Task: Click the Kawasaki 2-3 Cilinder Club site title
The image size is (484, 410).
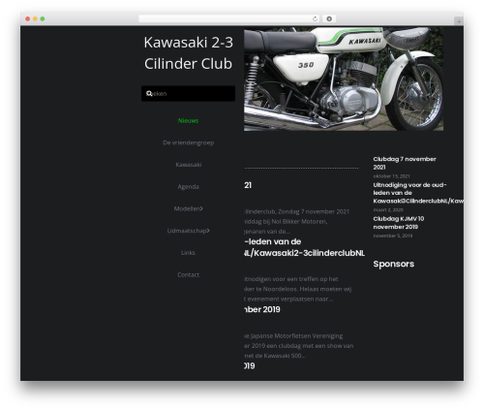Action: [x=188, y=53]
